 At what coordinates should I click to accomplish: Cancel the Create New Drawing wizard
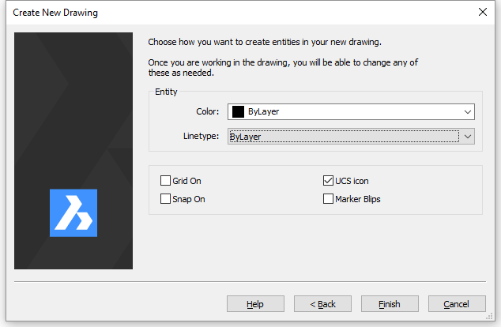(457, 303)
